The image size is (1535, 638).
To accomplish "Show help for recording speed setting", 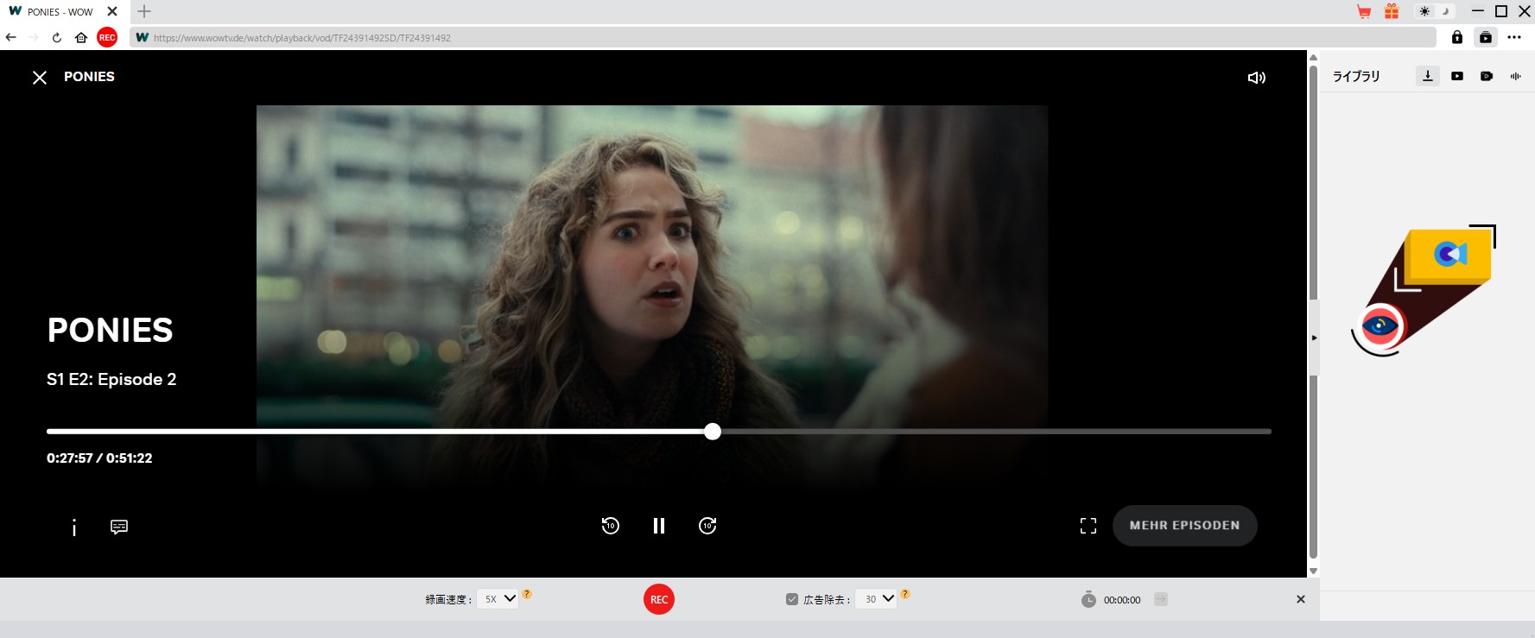I will click(527, 594).
